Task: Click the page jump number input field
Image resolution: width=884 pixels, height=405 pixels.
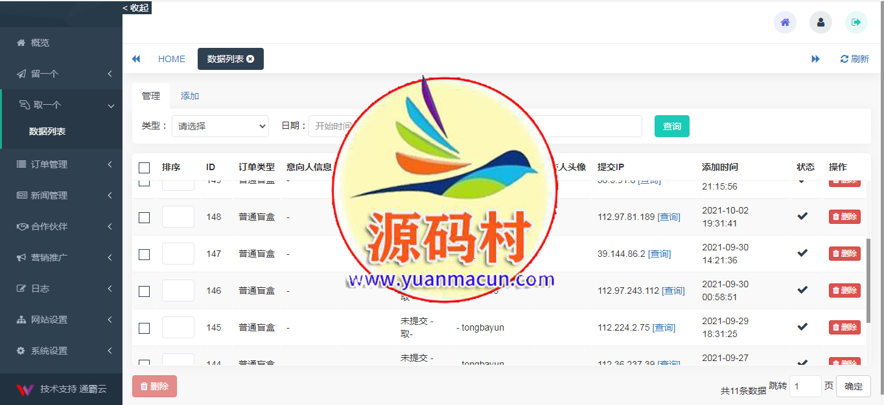Action: pyautogui.click(x=805, y=386)
